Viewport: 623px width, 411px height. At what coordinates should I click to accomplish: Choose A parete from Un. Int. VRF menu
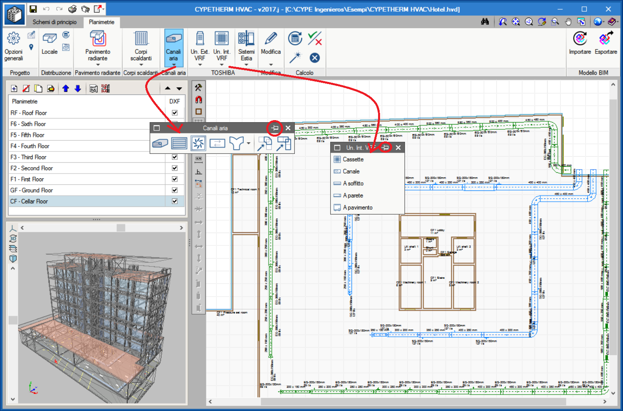tap(368, 196)
